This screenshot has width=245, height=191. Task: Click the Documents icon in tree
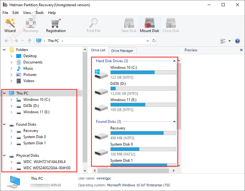click(19, 62)
